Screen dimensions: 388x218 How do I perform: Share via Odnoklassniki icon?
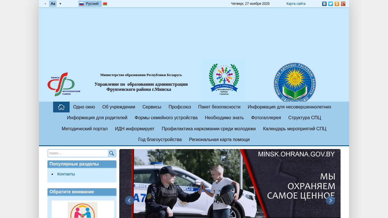(337, 4)
